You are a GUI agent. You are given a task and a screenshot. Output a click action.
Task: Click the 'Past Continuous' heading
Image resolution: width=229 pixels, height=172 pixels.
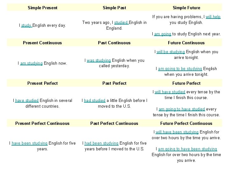point(114,43)
